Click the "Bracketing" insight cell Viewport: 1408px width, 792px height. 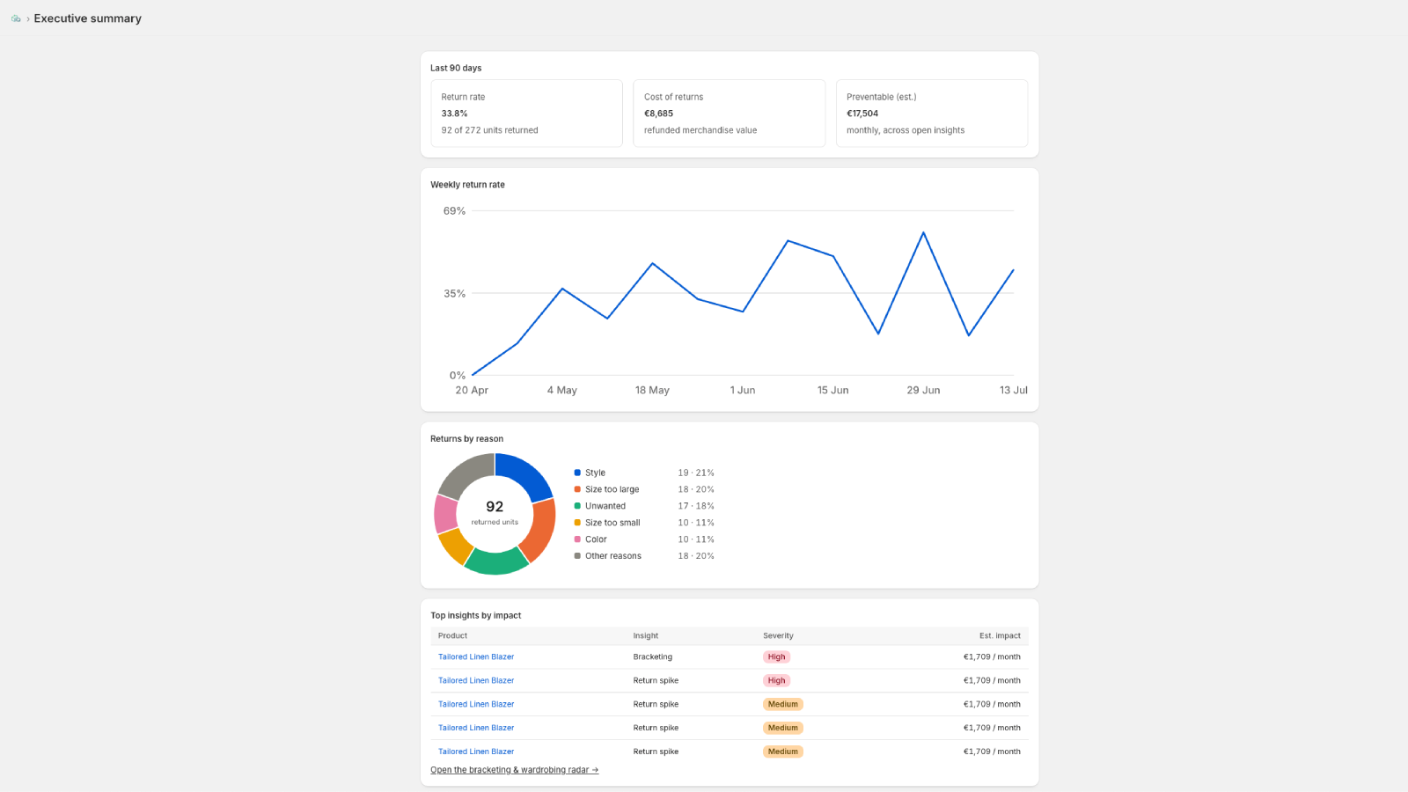pos(652,657)
